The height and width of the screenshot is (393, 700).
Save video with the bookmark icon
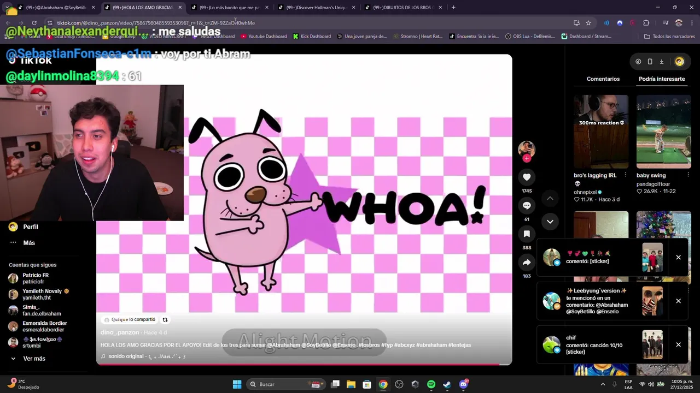tap(527, 234)
